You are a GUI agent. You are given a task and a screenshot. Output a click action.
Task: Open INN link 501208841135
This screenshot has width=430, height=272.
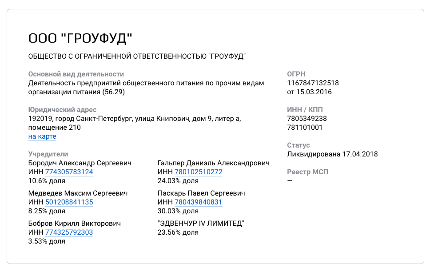69,202
